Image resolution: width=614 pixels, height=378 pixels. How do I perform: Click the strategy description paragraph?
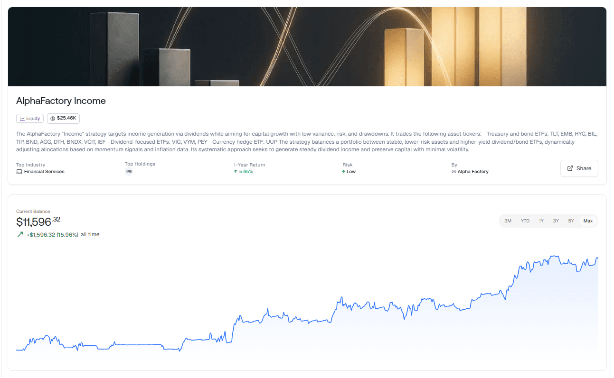(307, 142)
